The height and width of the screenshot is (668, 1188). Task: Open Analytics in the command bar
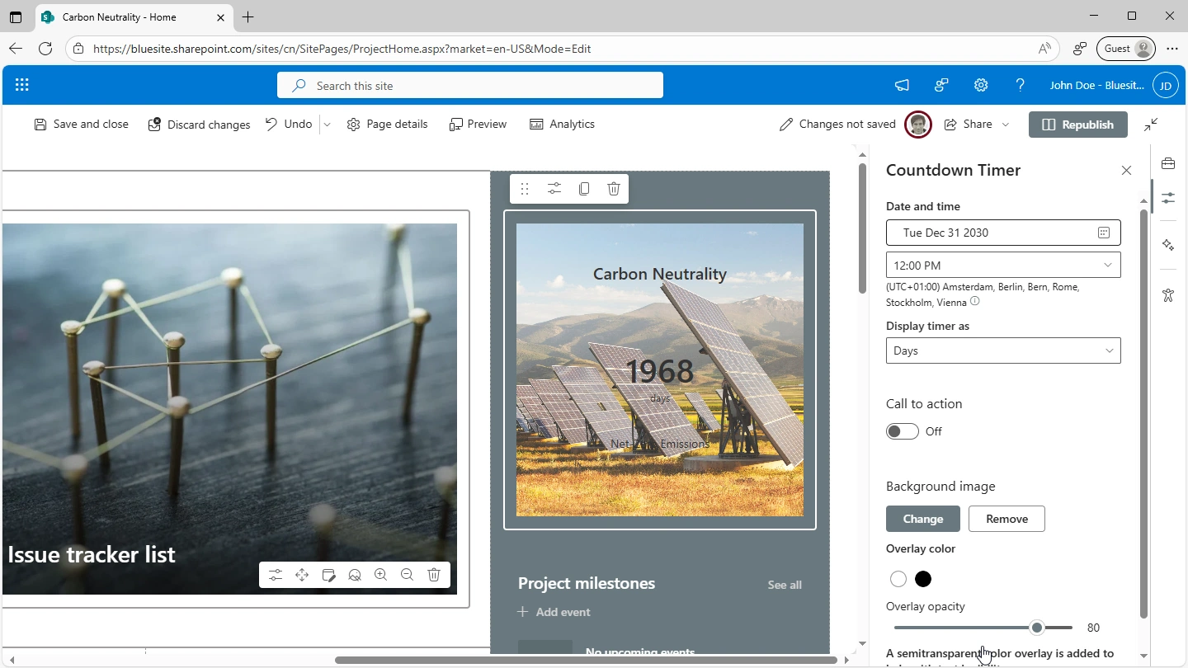click(562, 125)
